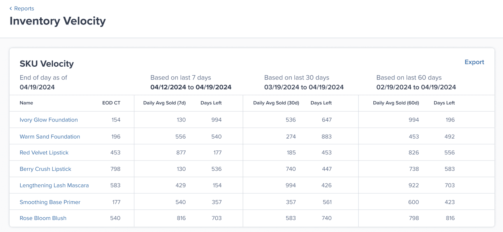The height and width of the screenshot is (232, 503).
Task: Click the EOD CT column header
Action: [x=111, y=103]
